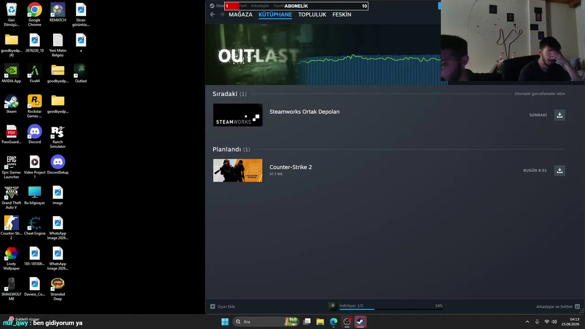Go back with Steam's left arrow
The height and width of the screenshot is (329, 585).
[212, 15]
